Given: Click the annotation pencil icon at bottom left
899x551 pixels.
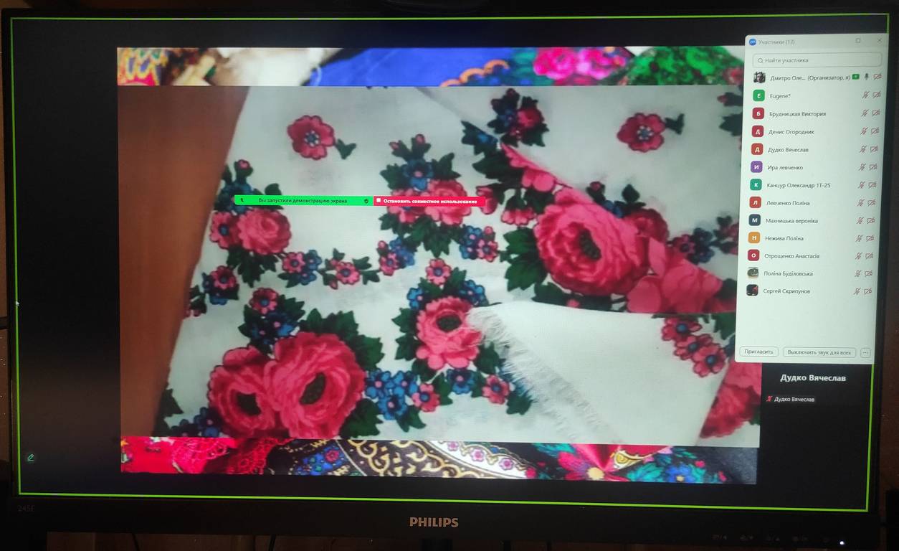Looking at the screenshot, I should (31, 457).
